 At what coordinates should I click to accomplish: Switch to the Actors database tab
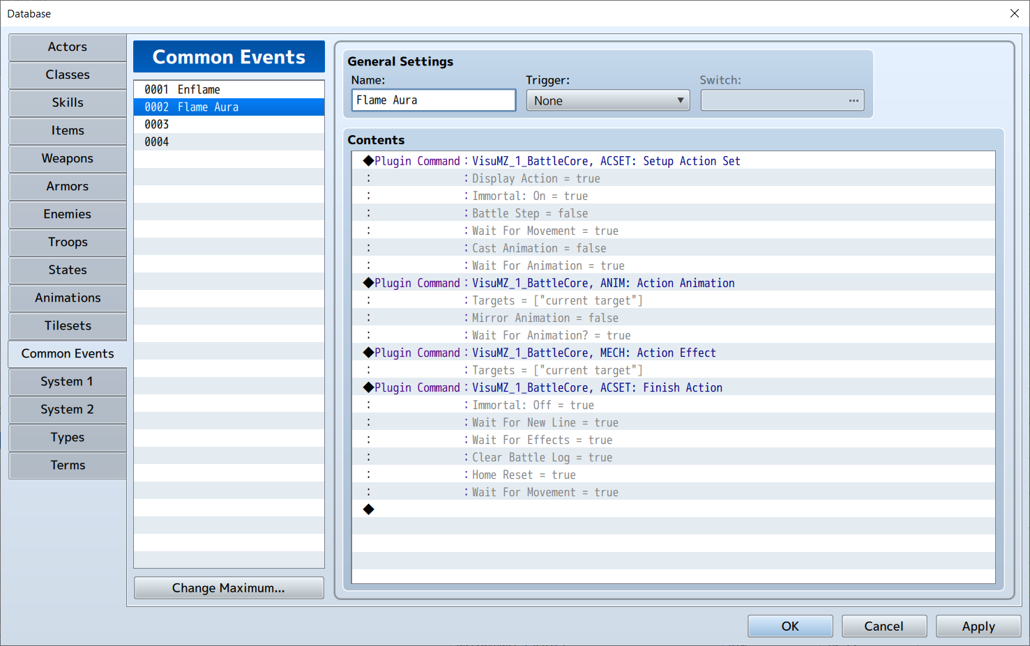click(67, 47)
